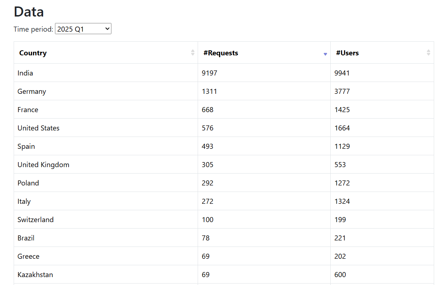Click the Germany row name
This screenshot has height=285, width=446.
point(32,92)
